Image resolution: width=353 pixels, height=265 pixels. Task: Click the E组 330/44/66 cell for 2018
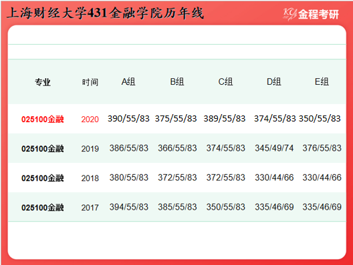point(322,178)
